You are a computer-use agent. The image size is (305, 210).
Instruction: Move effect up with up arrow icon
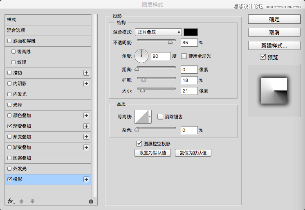coord(22,201)
